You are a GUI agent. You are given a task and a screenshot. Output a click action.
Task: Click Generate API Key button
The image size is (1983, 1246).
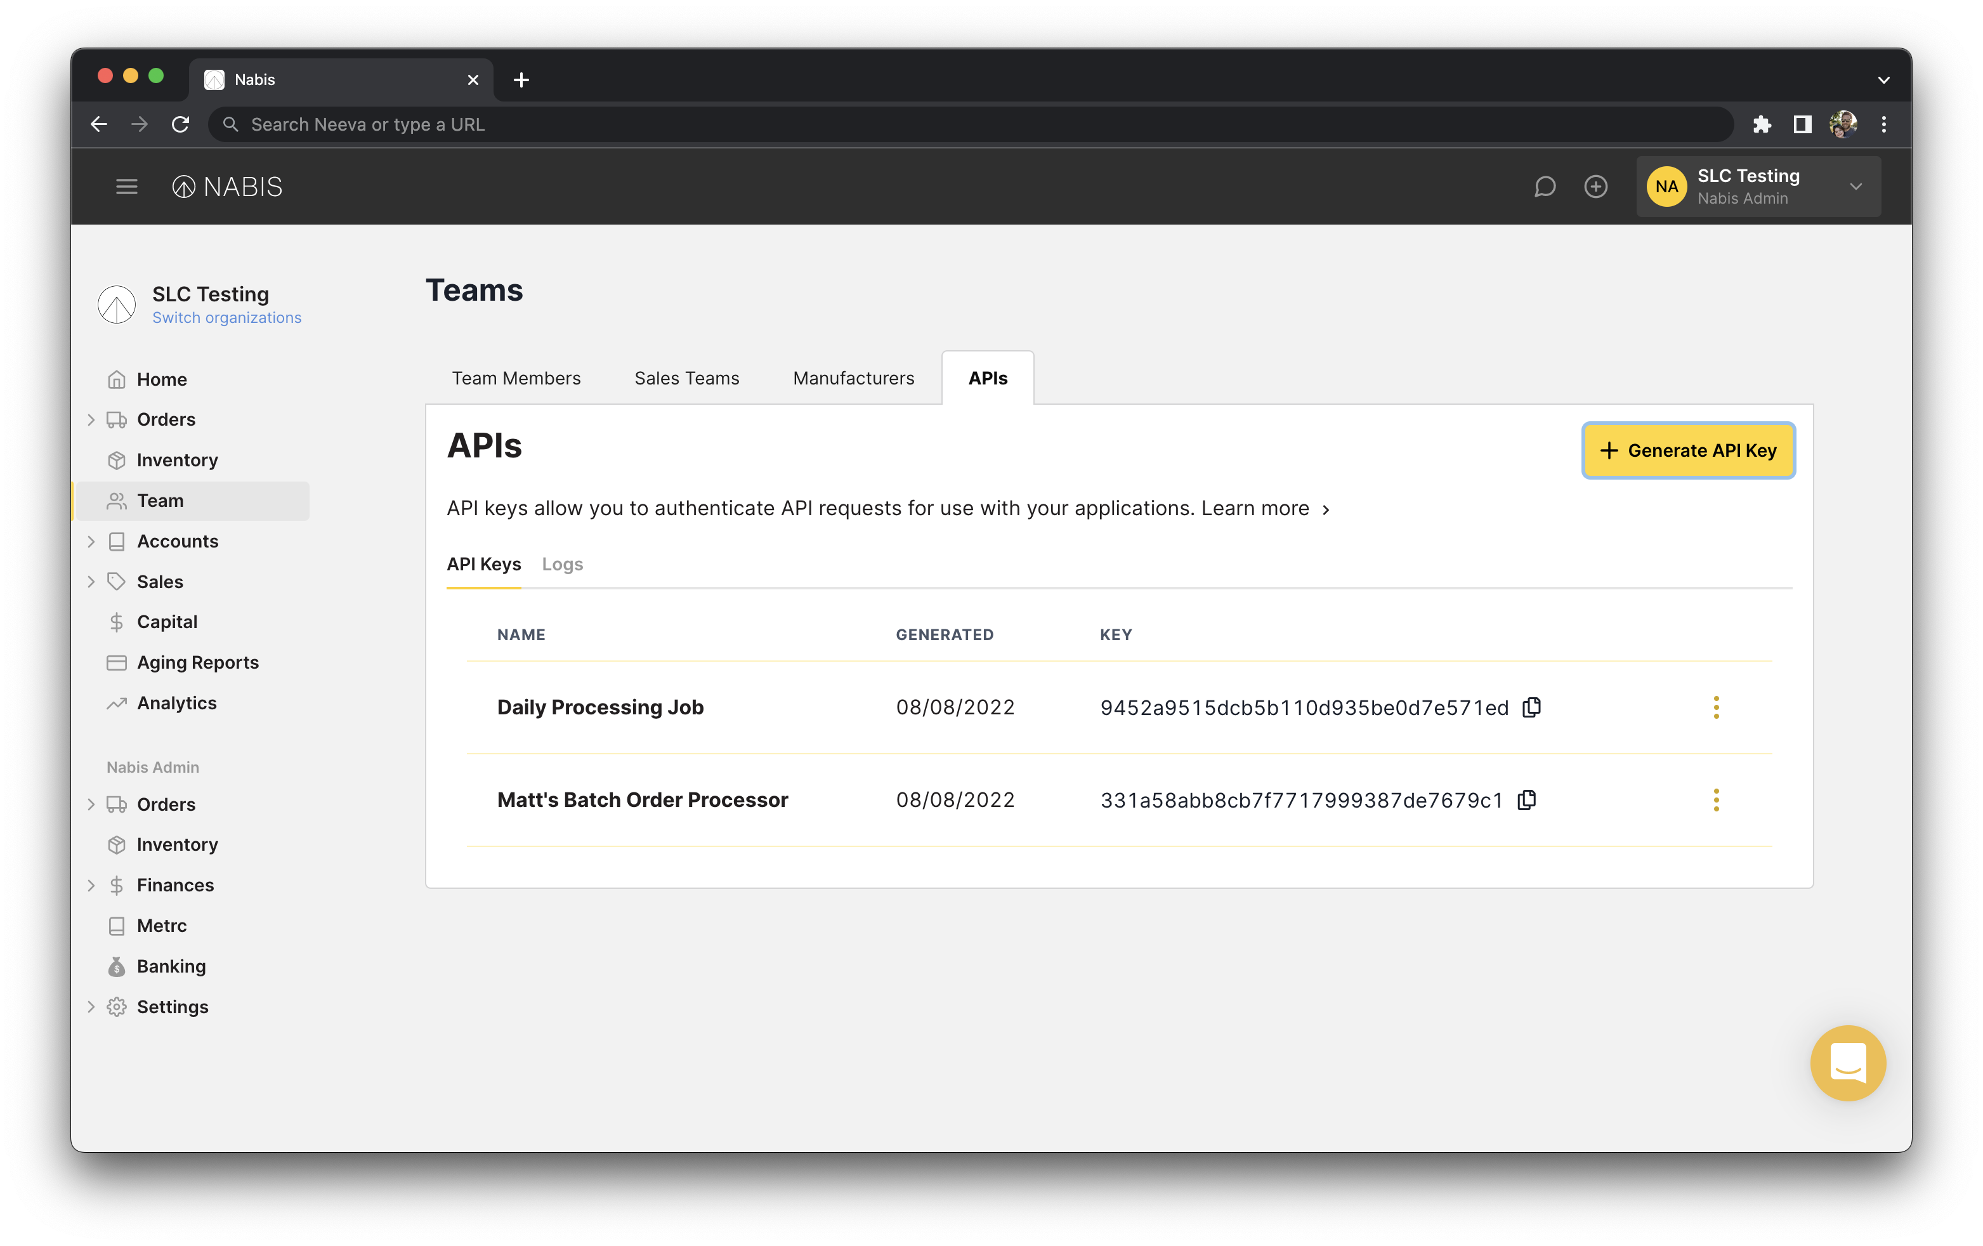1687,449
